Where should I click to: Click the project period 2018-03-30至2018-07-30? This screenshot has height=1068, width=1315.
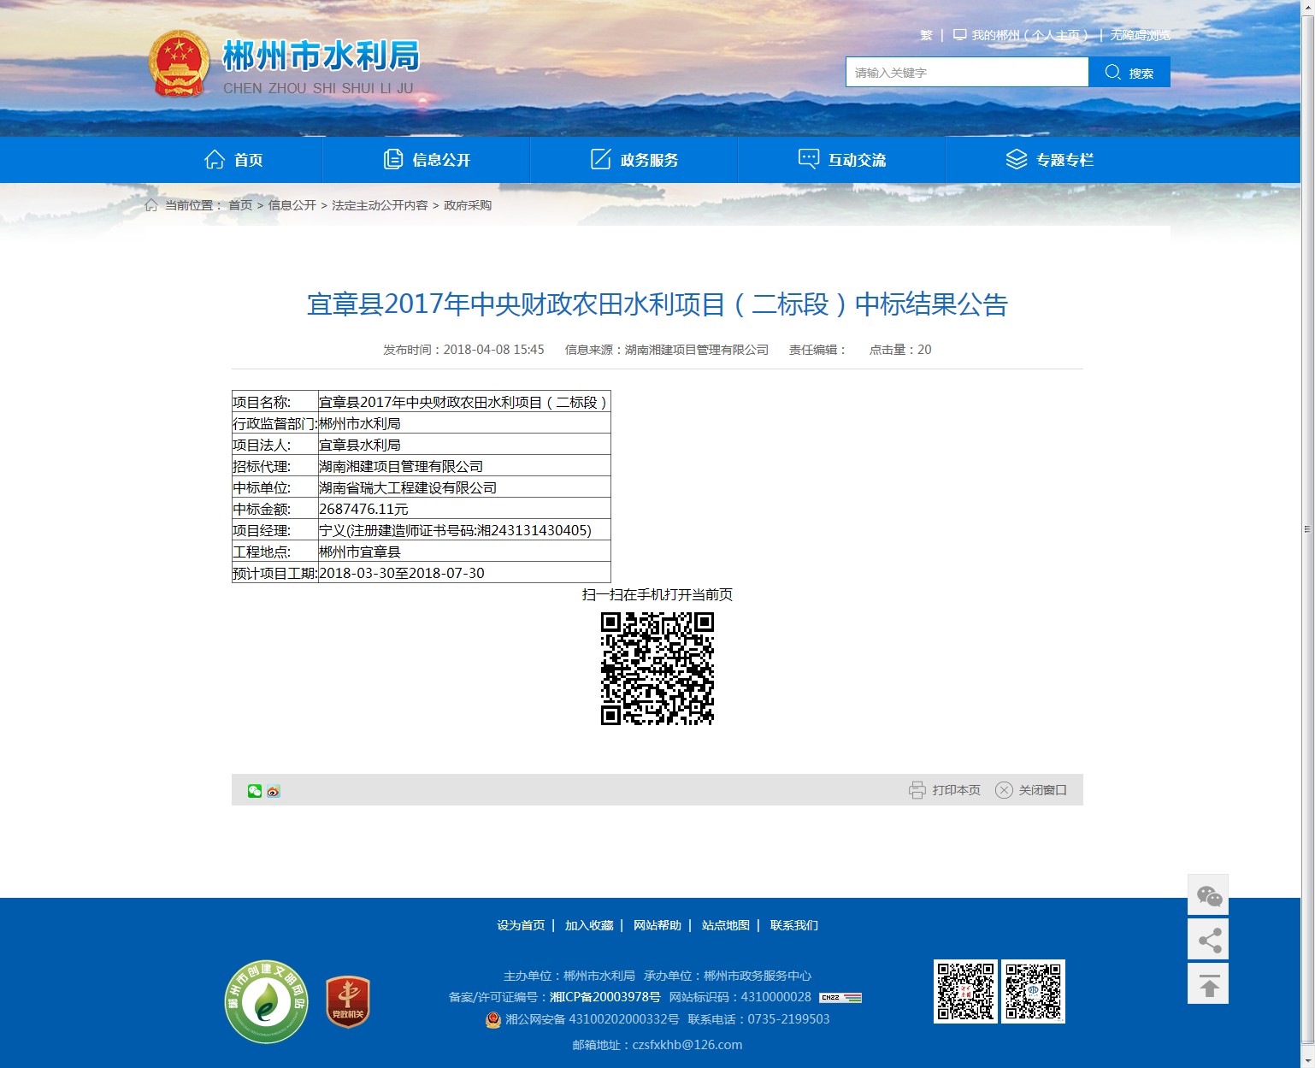pos(402,573)
